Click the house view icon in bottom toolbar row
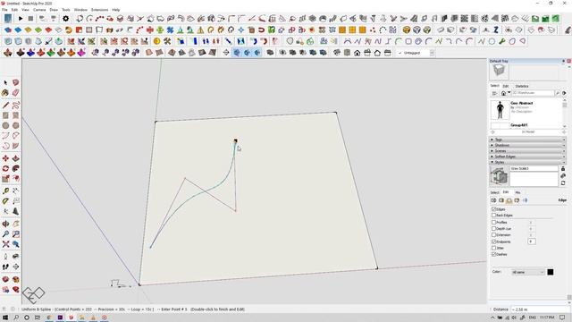This screenshot has width=572, height=322. click(x=357, y=53)
